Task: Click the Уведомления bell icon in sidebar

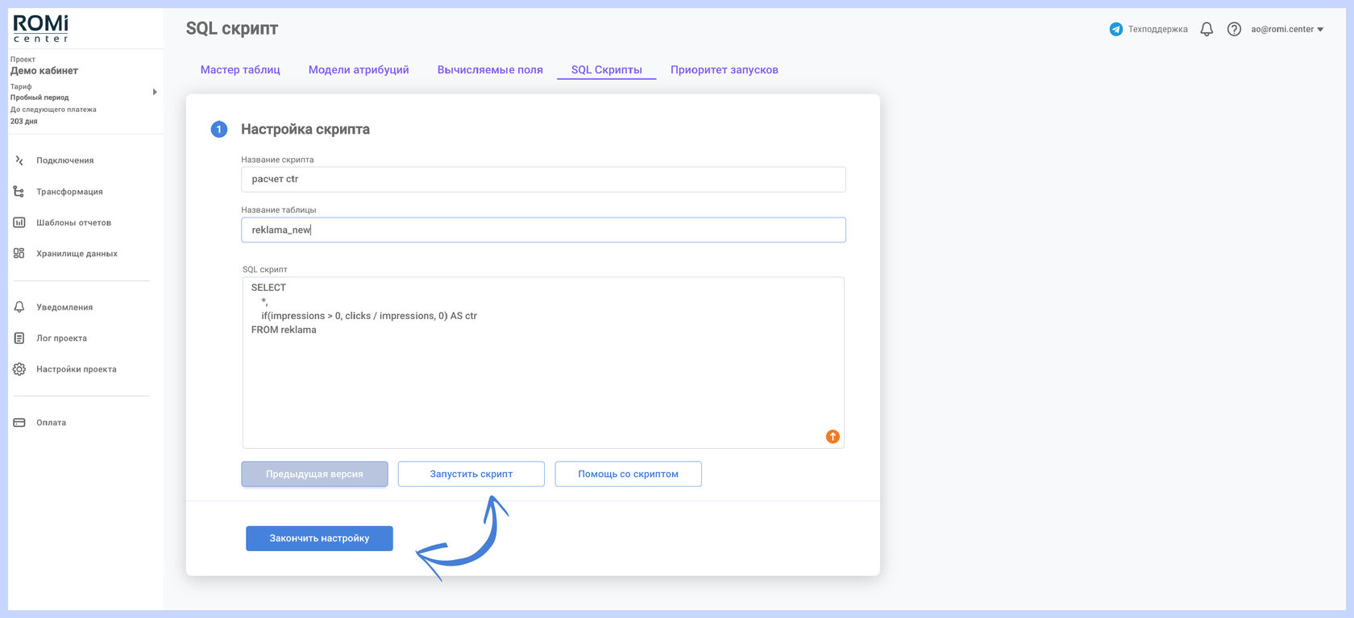Action: coord(19,307)
